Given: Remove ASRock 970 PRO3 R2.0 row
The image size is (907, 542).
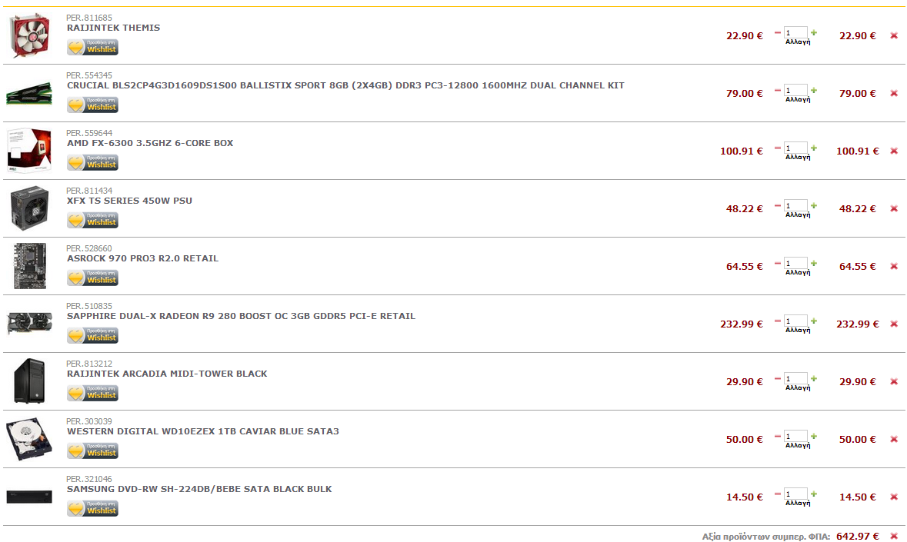Looking at the screenshot, I should pos(894,266).
